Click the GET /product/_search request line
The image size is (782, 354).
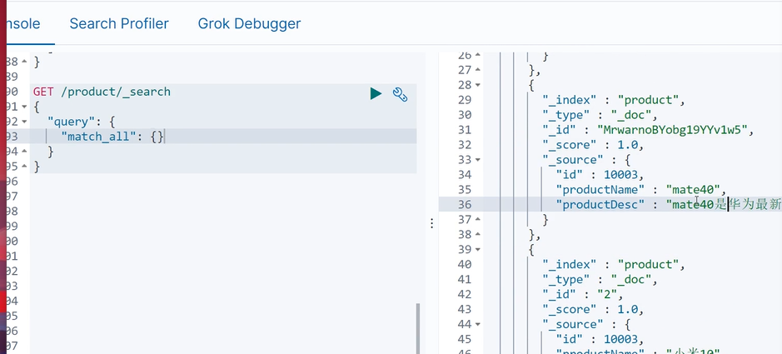(102, 92)
